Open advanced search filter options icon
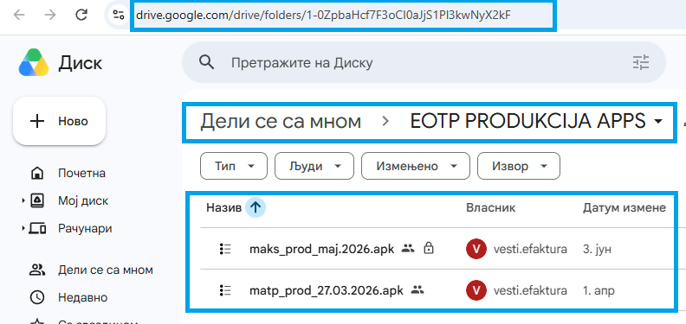The height and width of the screenshot is (324, 686). coord(642,62)
